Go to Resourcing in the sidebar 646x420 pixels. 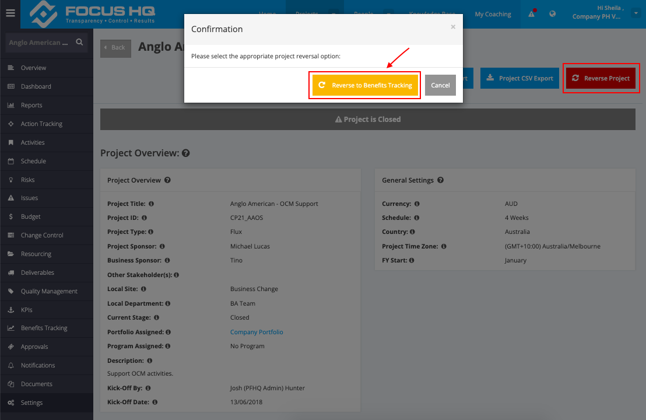(47, 254)
